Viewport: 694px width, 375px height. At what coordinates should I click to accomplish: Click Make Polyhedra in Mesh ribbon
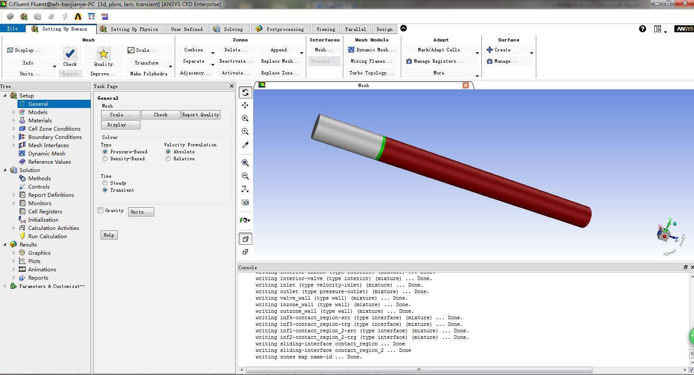point(149,74)
